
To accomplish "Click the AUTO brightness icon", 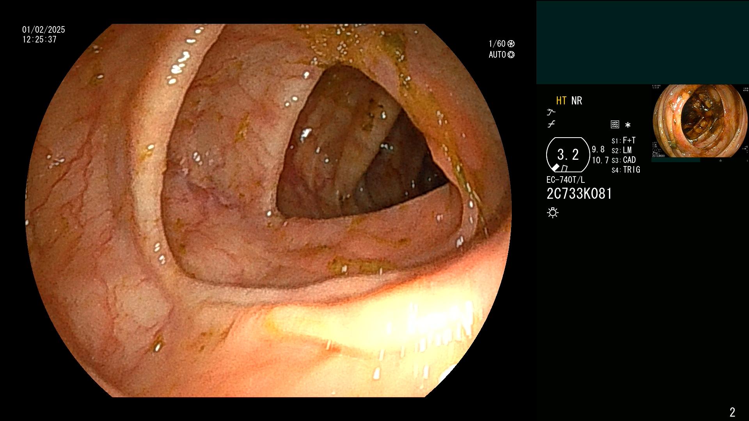I will [x=511, y=55].
